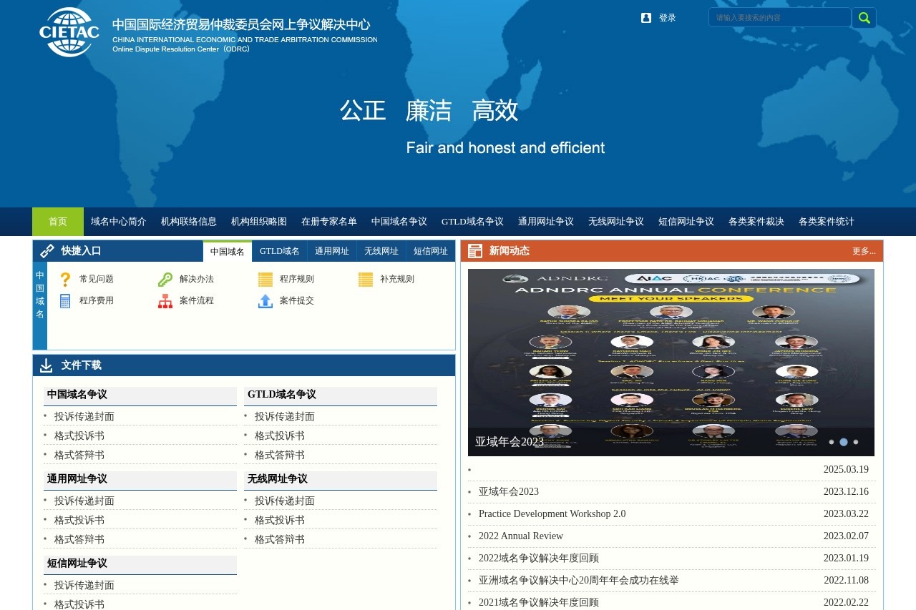916x610 pixels.
Task: Click the 程序规则 rules list icon
Action: pyautogui.click(x=265, y=279)
